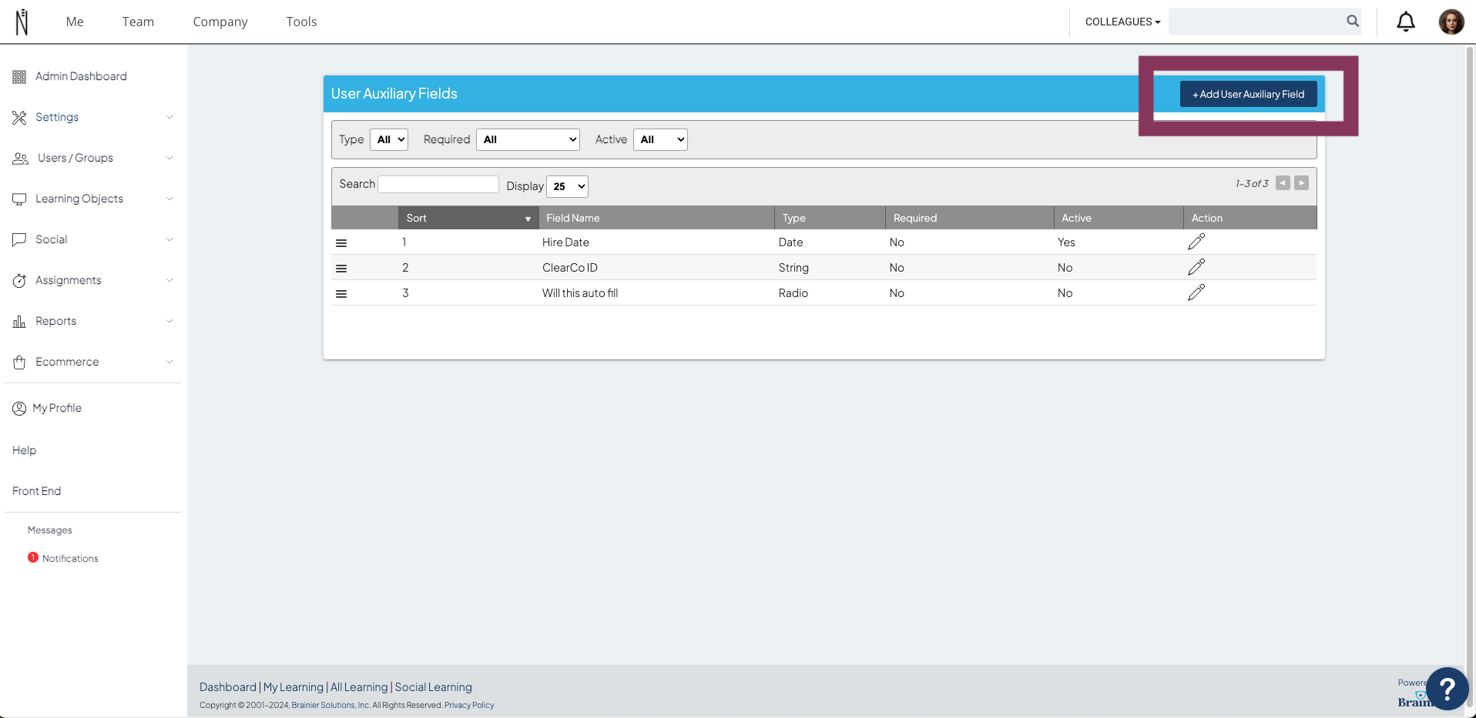This screenshot has height=718, width=1476.
Task: Grab the ClearCo ID row reorder handle
Action: (341, 269)
